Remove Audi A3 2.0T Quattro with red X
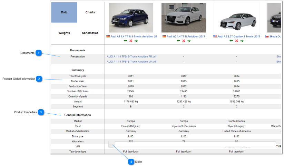Screen dimensions: 284x167 point(236,41)
